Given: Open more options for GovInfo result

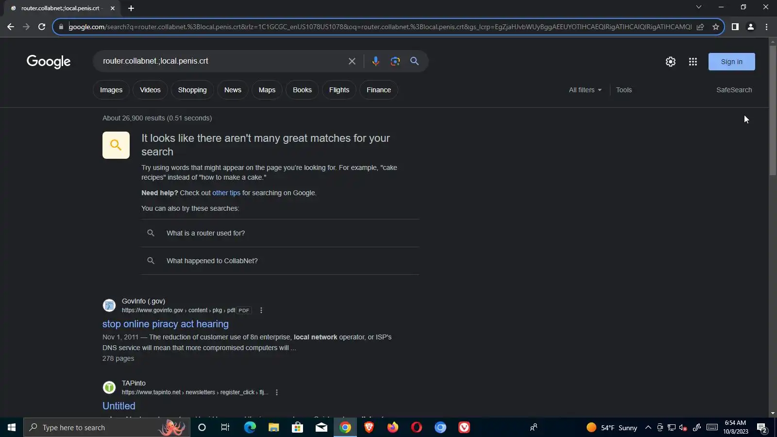Looking at the screenshot, I should click(261, 310).
